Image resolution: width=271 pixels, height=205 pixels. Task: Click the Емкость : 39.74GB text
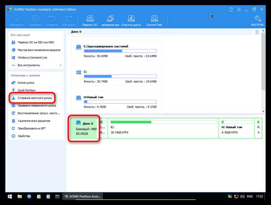[96, 81]
